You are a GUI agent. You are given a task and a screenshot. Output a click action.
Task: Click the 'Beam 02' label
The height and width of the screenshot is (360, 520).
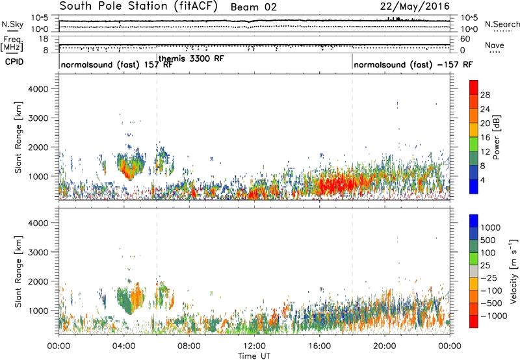pos(253,7)
